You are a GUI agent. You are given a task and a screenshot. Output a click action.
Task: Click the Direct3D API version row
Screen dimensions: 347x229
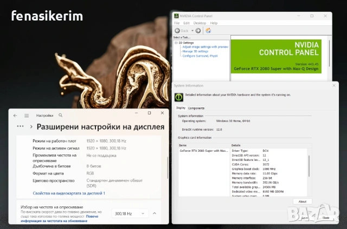pyautogui.click(x=269, y=156)
